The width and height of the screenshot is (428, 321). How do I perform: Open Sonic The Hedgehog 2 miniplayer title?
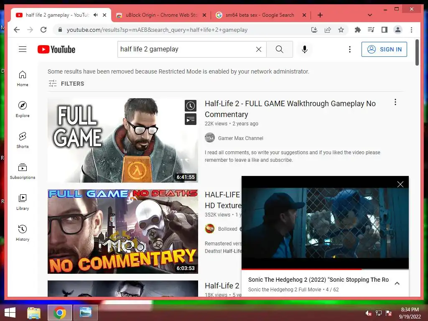point(318,280)
